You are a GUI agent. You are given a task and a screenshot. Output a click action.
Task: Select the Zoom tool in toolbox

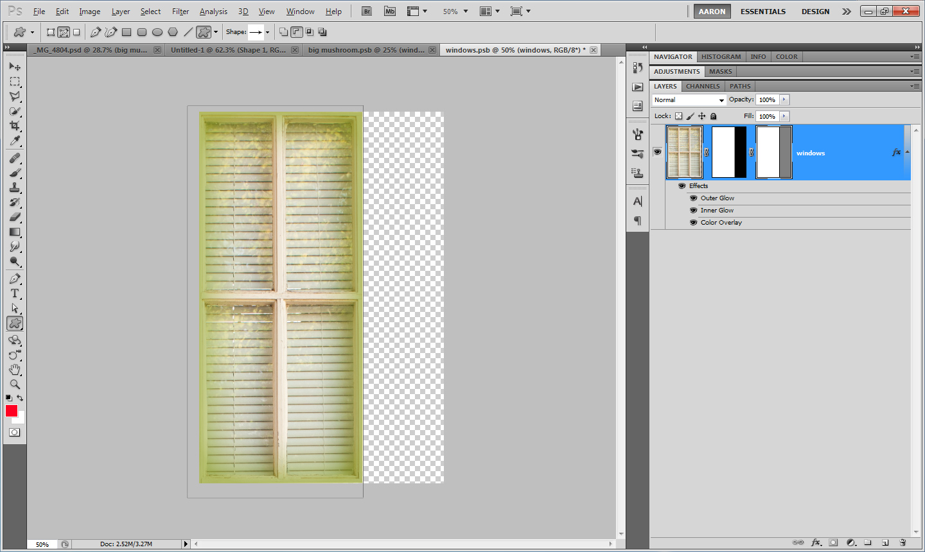pyautogui.click(x=15, y=384)
